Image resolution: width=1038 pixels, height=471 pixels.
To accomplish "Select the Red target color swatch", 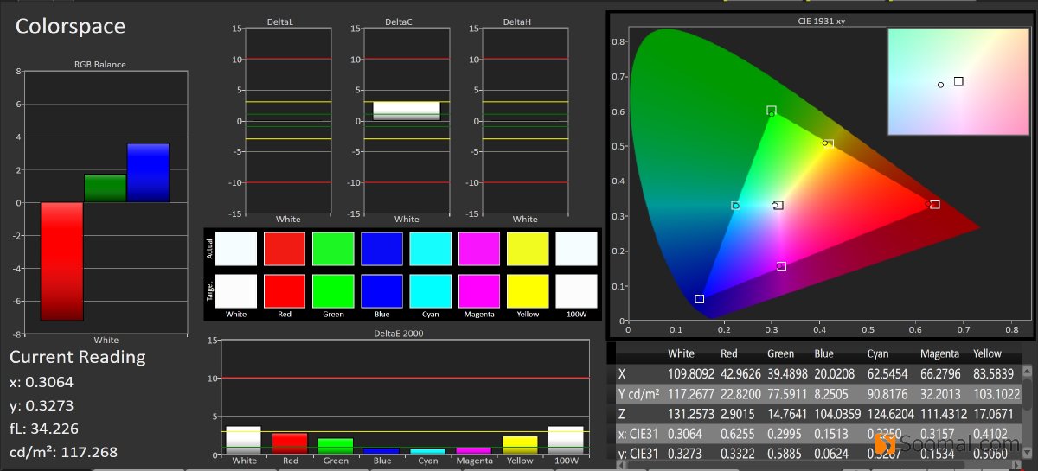I will click(x=285, y=290).
